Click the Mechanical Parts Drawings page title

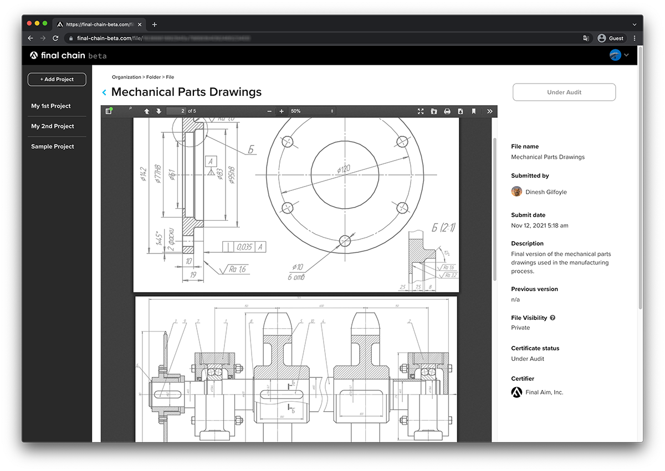pos(186,92)
